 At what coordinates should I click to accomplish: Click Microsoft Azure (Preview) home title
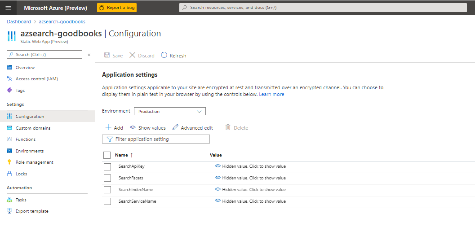[55, 8]
